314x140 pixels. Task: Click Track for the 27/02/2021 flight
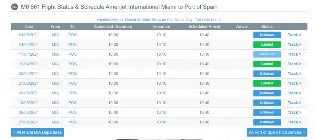click(x=295, y=122)
